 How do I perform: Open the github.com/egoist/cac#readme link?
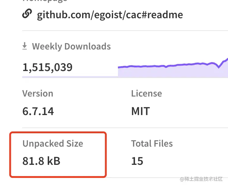(110, 15)
